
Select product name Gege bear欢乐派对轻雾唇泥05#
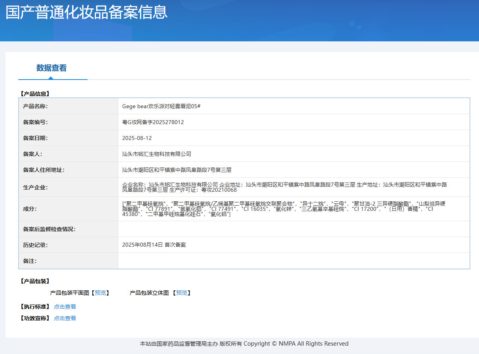pos(161,106)
